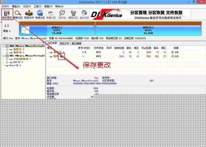Click drive icon beside 系统(C:) in table
Image resolution: width=206 pixels, height=147 pixels.
51,52
